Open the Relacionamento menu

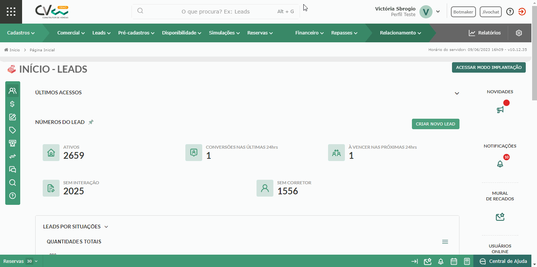click(400, 33)
